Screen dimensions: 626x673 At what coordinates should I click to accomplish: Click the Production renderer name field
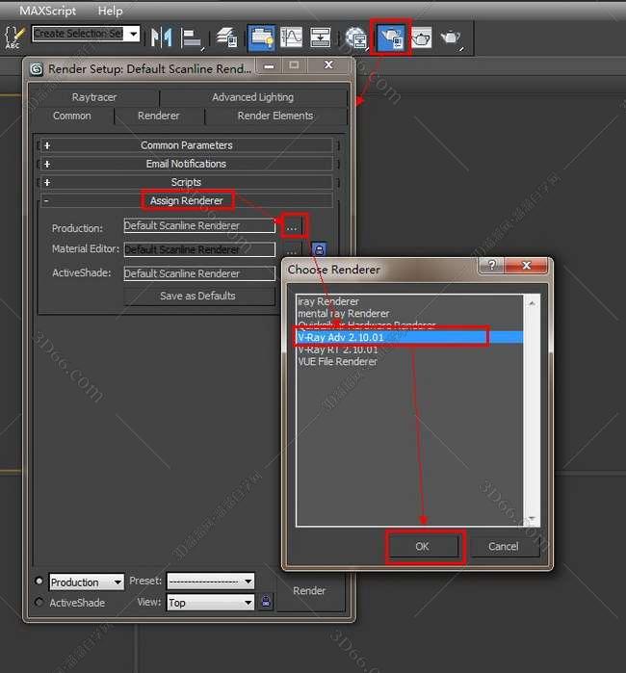(199, 225)
